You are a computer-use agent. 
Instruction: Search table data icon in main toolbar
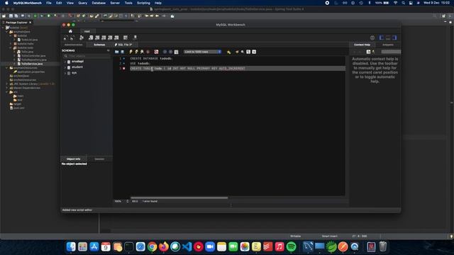point(126,38)
